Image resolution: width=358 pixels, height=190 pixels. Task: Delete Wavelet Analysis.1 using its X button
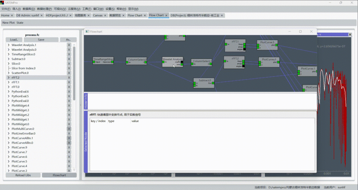[x=69, y=45]
